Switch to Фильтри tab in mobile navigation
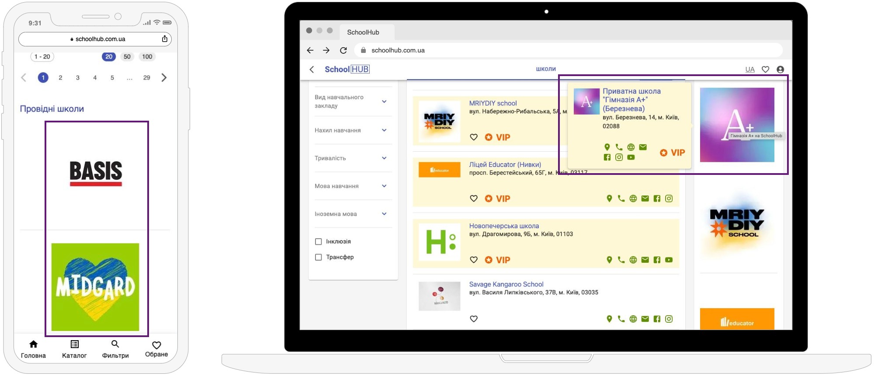The height and width of the screenshot is (376, 874). pyautogui.click(x=115, y=349)
